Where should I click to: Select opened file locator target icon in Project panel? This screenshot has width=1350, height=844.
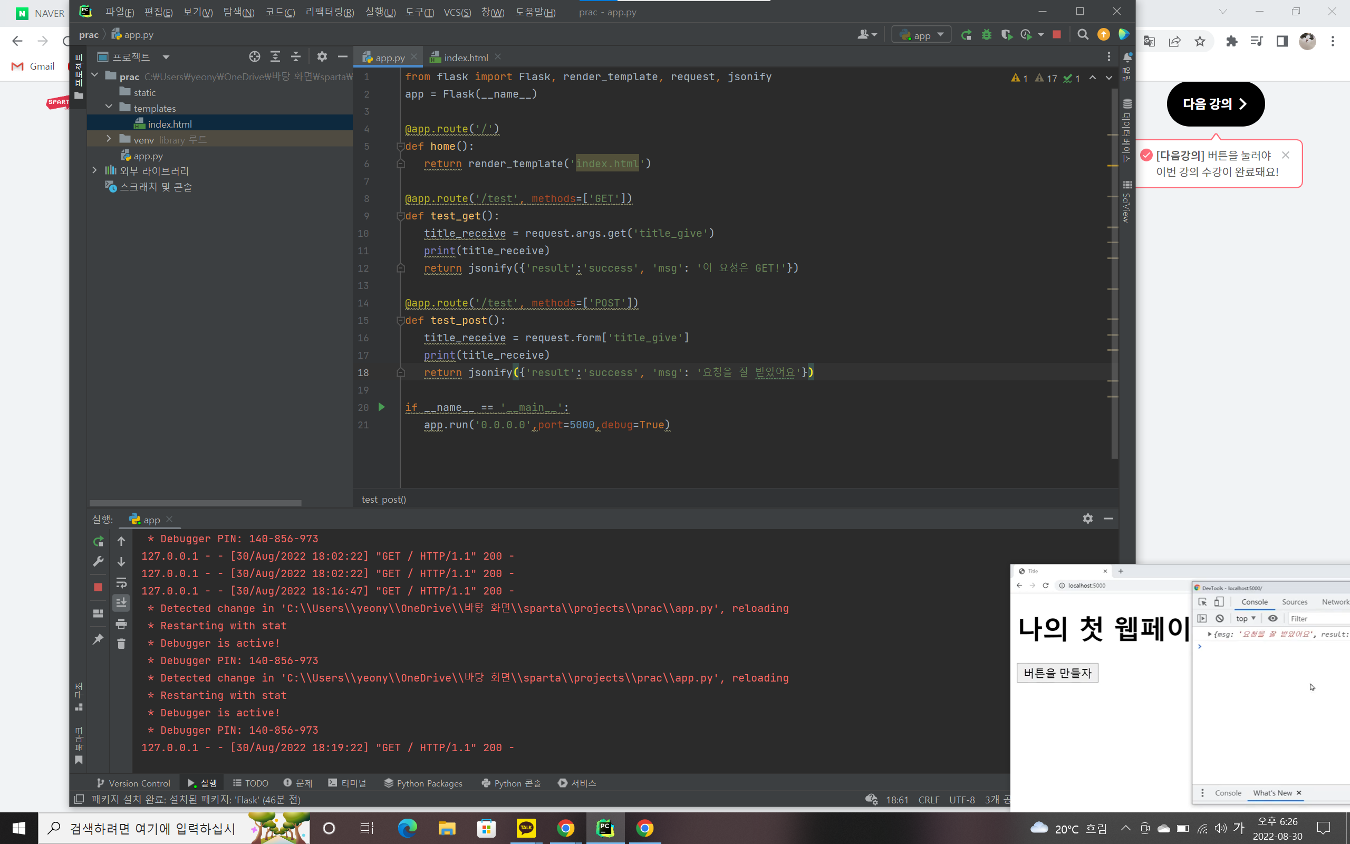(254, 56)
